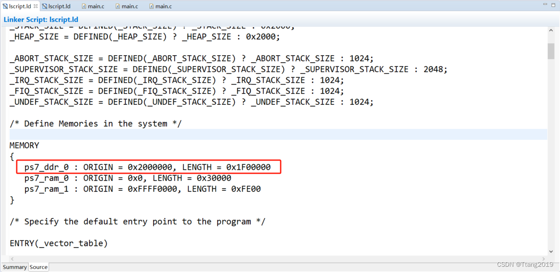Click the MEMORY keyword line
The height and width of the screenshot is (272, 560).
point(24,145)
